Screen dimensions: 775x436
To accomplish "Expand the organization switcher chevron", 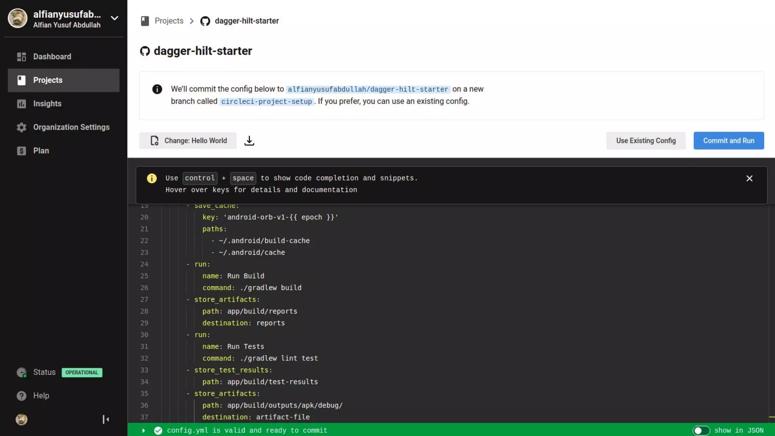I will pos(114,18).
